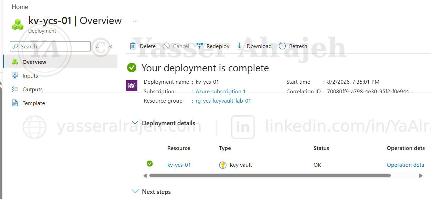The image size is (431, 199).
Task: Select the start time value
Action: [x=353, y=82]
